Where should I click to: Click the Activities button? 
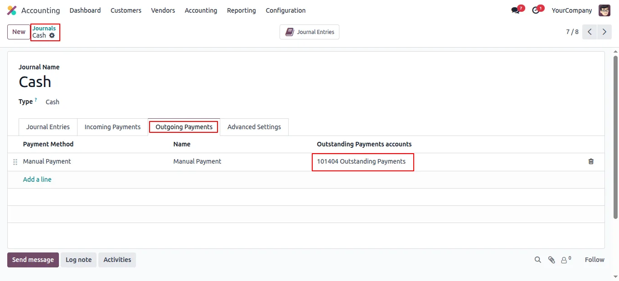[117, 260]
